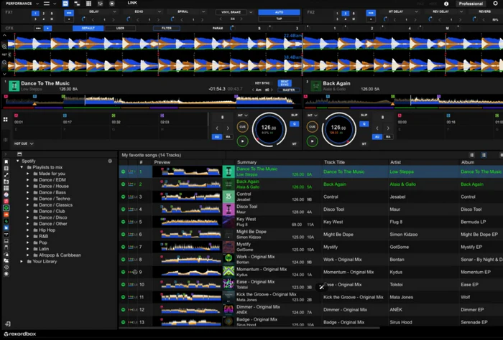Viewport: 503px width, 340px height.
Task: Click the LINK button
Action: [133, 4]
